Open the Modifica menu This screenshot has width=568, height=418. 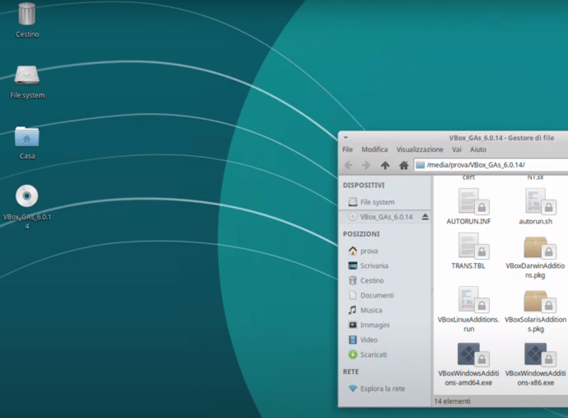pos(374,150)
